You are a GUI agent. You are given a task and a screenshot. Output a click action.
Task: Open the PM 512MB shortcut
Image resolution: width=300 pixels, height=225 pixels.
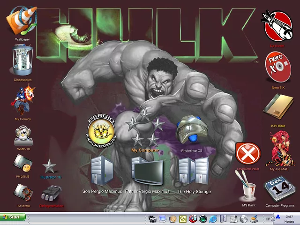(22, 192)
